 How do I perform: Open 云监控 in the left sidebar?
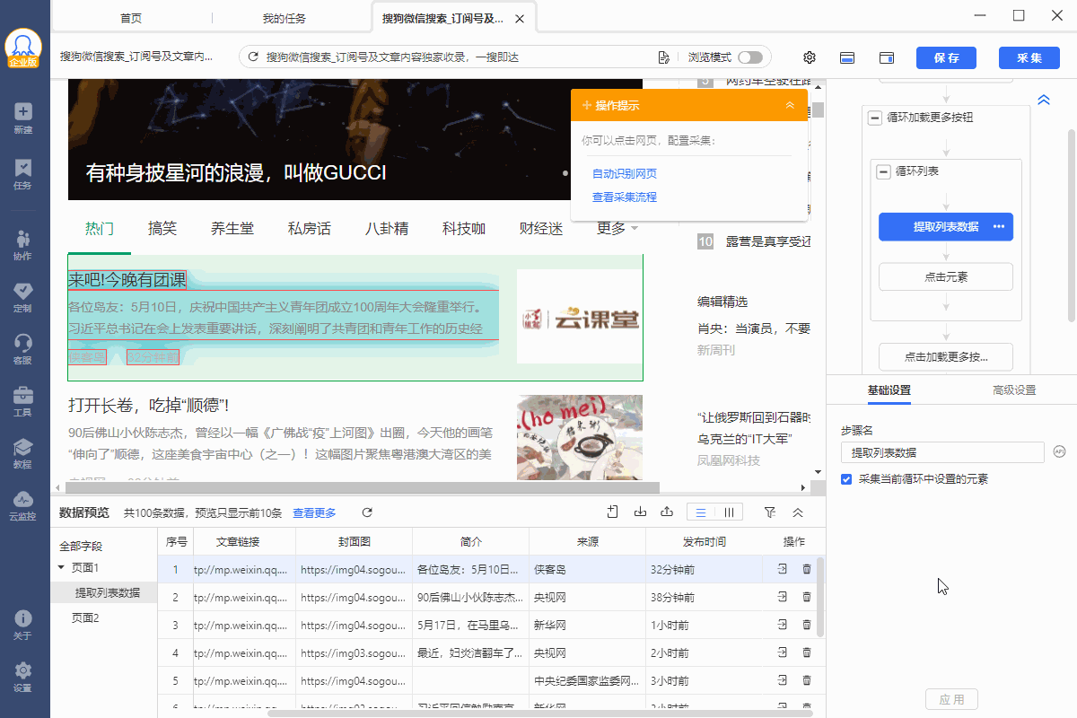coord(23,505)
